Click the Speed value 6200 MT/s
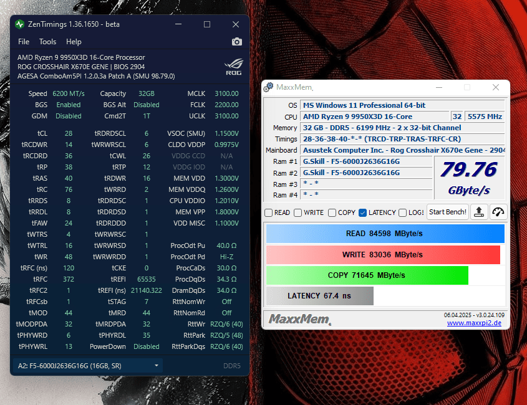Screen dimensions: 527x405 click(69, 93)
